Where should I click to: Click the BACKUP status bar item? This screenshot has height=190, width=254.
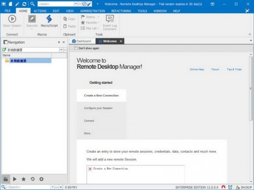point(244,187)
